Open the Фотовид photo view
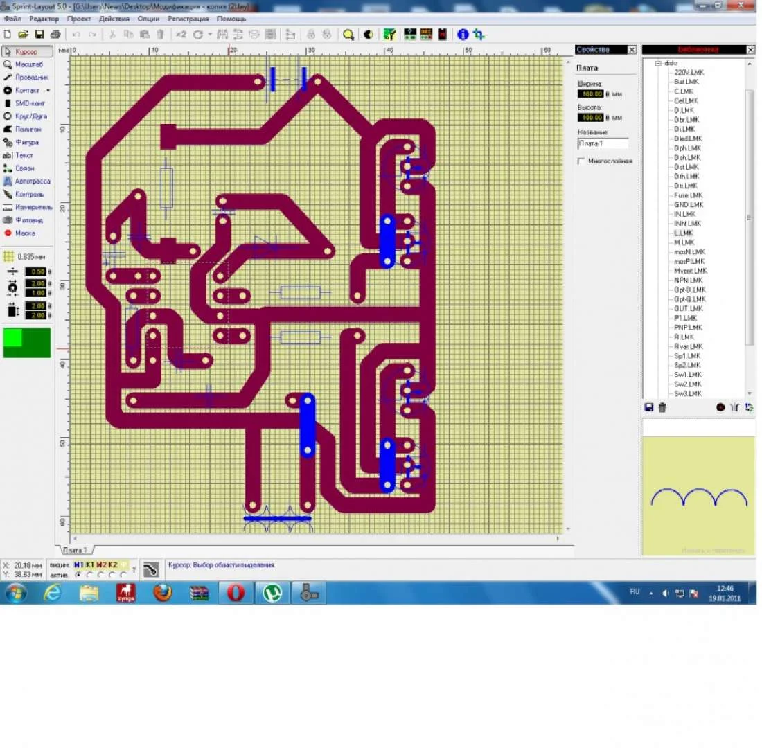The width and height of the screenshot is (762, 748). coord(28,220)
